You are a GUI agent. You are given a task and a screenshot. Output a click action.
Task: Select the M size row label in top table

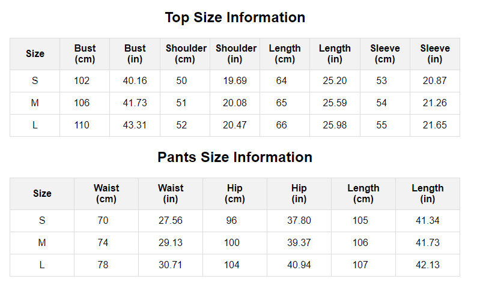pos(35,103)
